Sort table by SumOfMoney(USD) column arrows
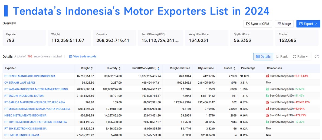The width and height of the screenshot is (322, 140). [159, 68]
